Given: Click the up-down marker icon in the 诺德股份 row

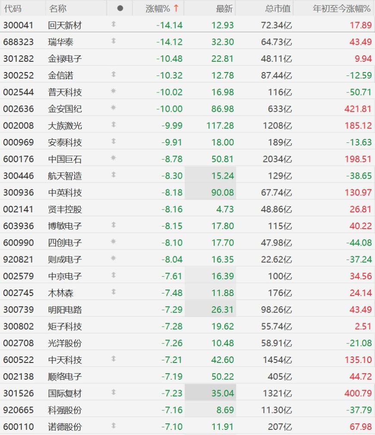Looking at the screenshot, I should point(113,426).
